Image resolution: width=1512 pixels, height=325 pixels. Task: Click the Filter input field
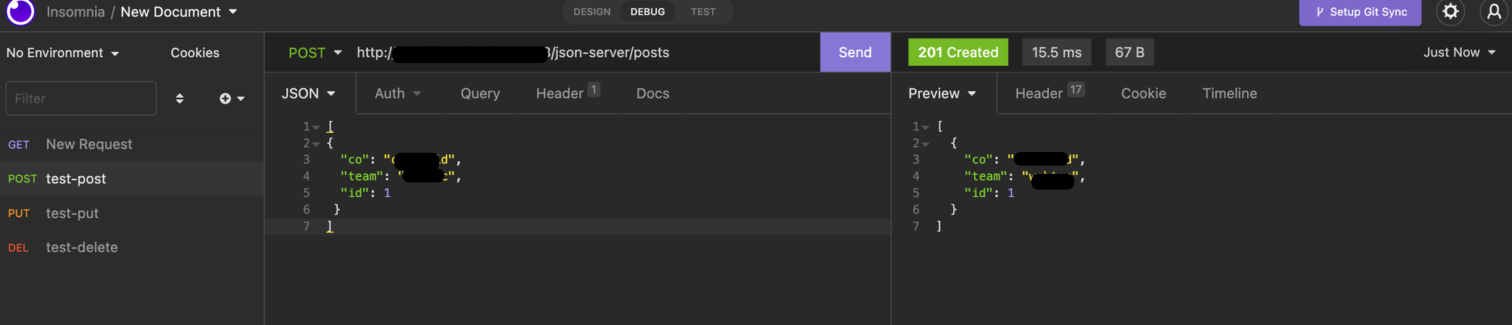point(81,98)
